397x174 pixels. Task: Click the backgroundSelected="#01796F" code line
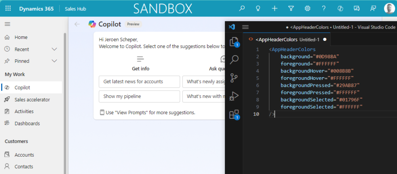click(x=321, y=100)
